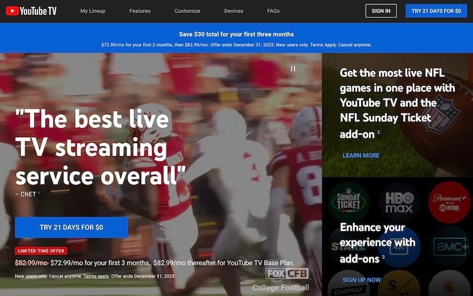This screenshot has height=296, width=473.
Task: Open the Devices menu item
Action: 234,11
